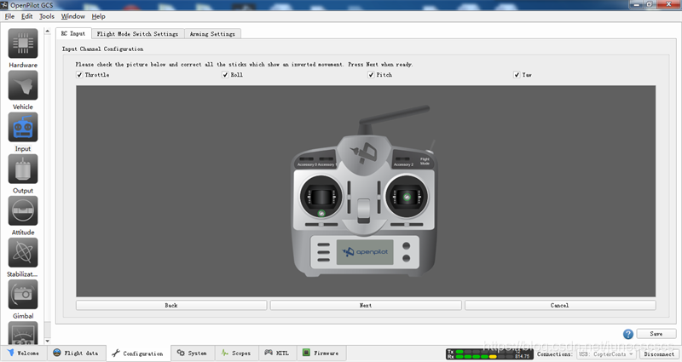682x362 pixels.
Task: Open the Attitude settings icon
Action: [x=23, y=210]
